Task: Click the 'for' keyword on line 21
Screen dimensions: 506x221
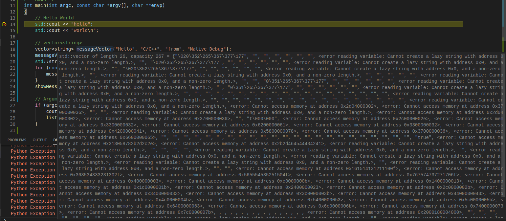Action: coord(39,68)
